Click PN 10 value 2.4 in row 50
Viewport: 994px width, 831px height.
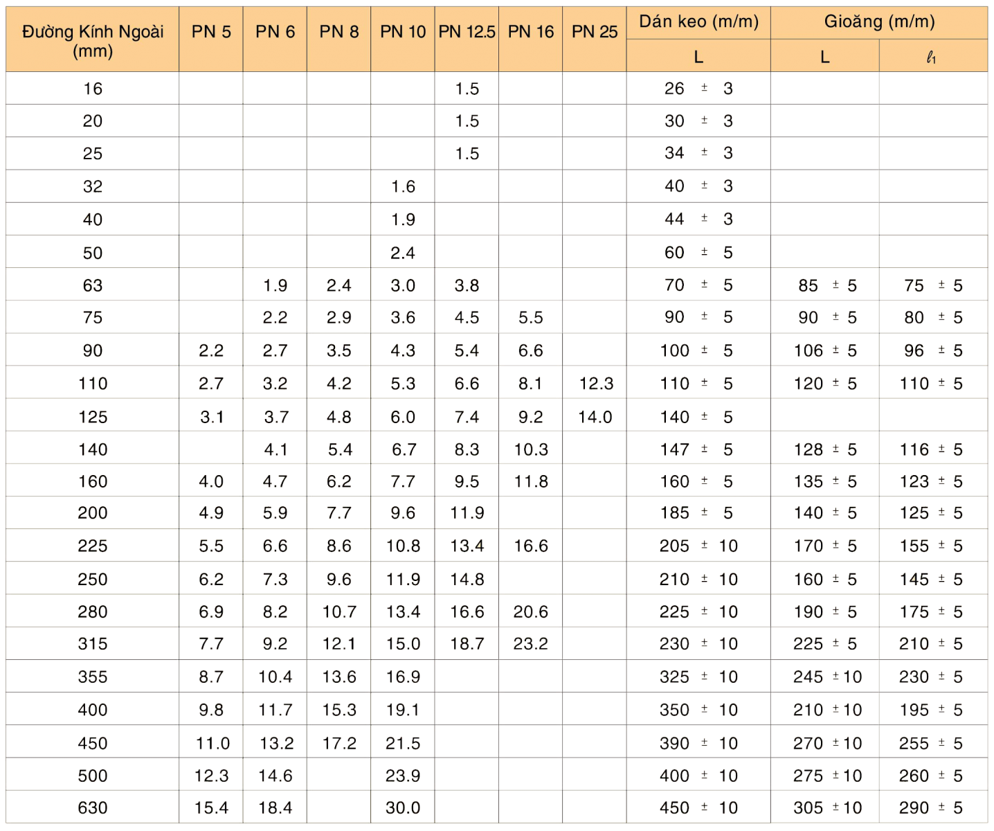pos(403,253)
